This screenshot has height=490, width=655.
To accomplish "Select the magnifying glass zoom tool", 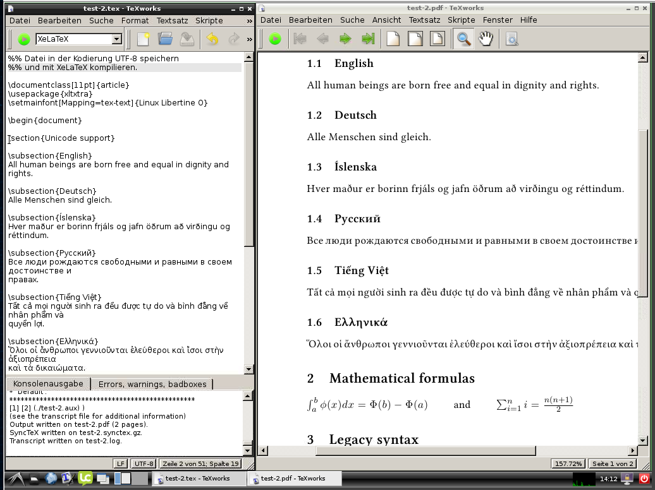I will [x=463, y=39].
